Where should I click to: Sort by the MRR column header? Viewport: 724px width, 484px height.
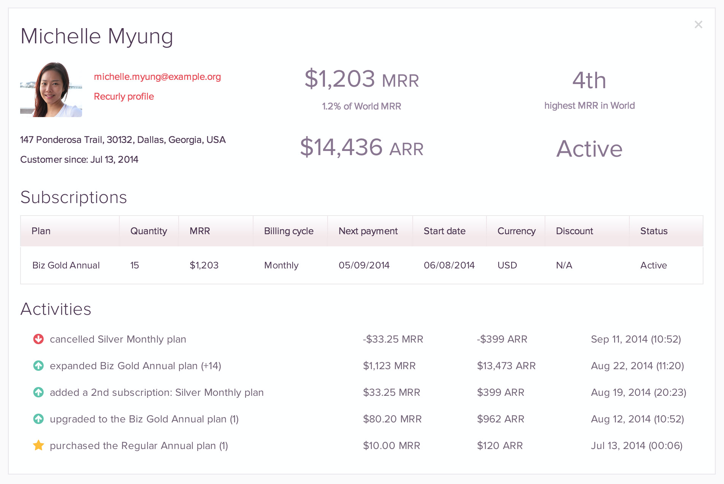[199, 231]
